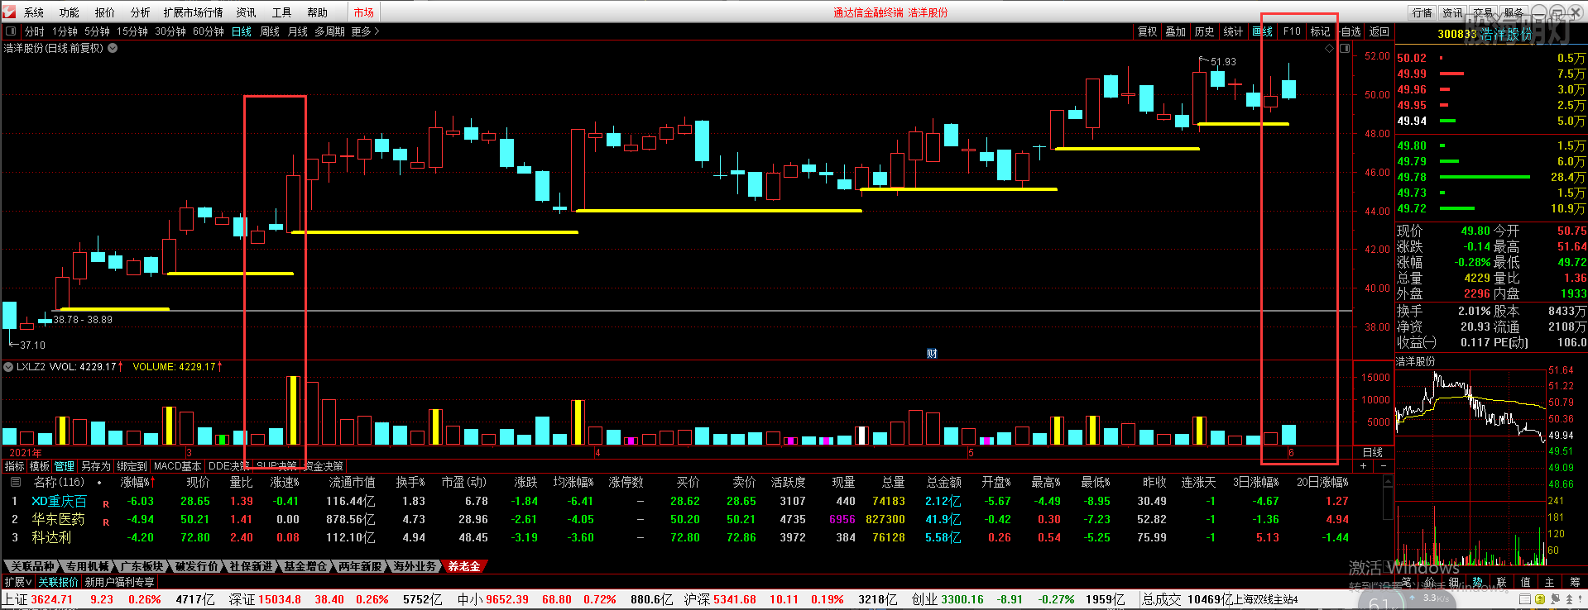
Task: Toggle the 画线 drawing tool
Action: coord(1263,31)
